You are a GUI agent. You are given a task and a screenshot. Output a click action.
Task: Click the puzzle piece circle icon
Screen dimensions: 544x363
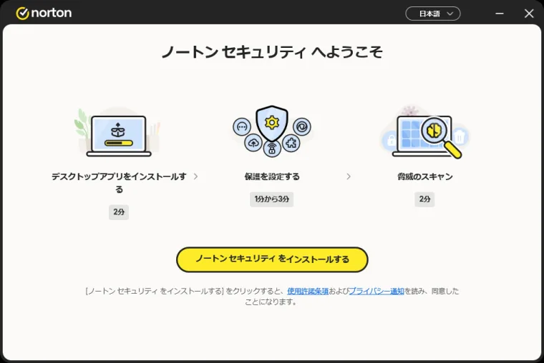pyautogui.click(x=291, y=143)
